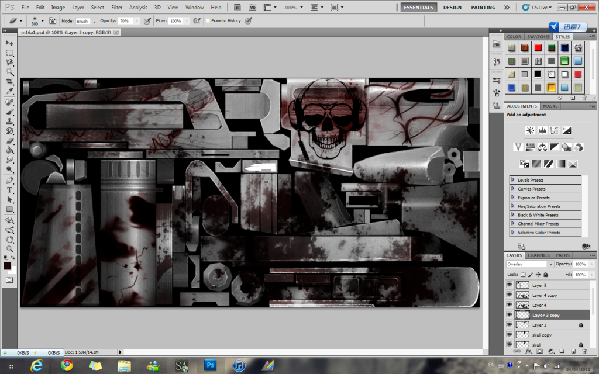Image resolution: width=599 pixels, height=374 pixels.
Task: Select the Hand tool
Action: click(9, 239)
